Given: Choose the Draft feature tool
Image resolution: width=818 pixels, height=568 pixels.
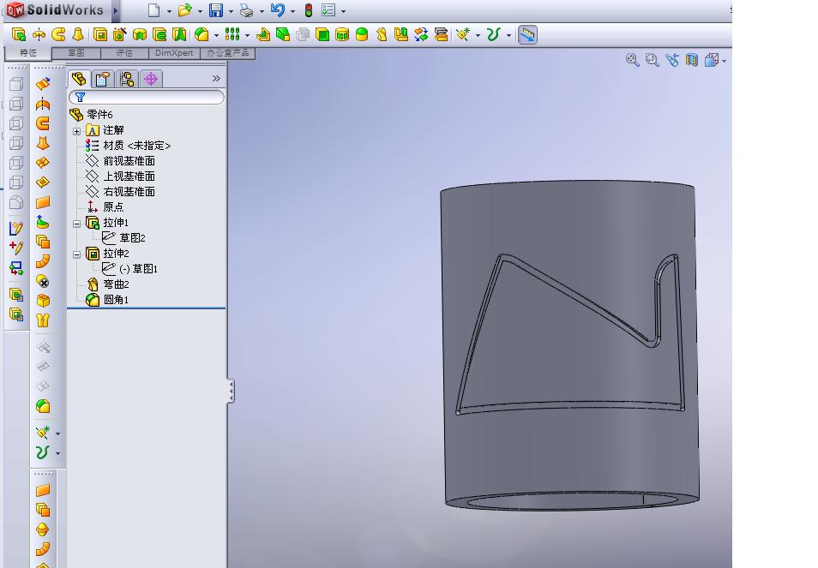Looking at the screenshot, I should pyautogui.click(x=283, y=35).
